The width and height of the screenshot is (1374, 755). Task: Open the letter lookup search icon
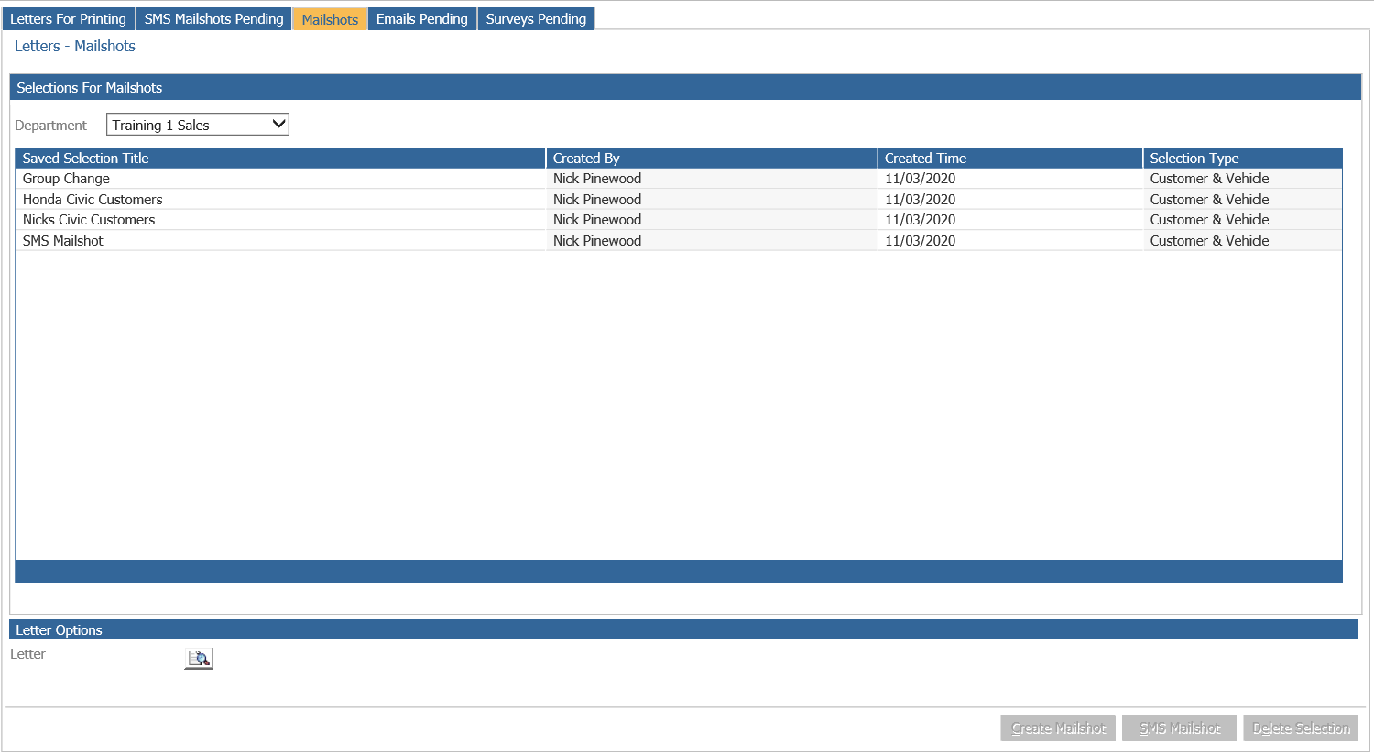click(199, 658)
